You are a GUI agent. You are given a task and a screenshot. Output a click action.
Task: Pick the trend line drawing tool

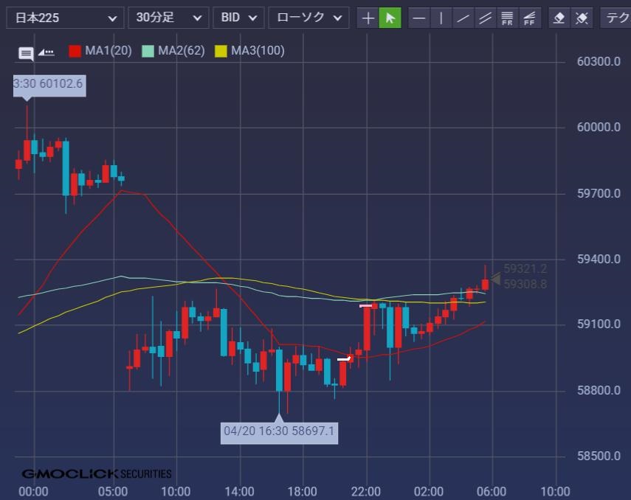463,18
